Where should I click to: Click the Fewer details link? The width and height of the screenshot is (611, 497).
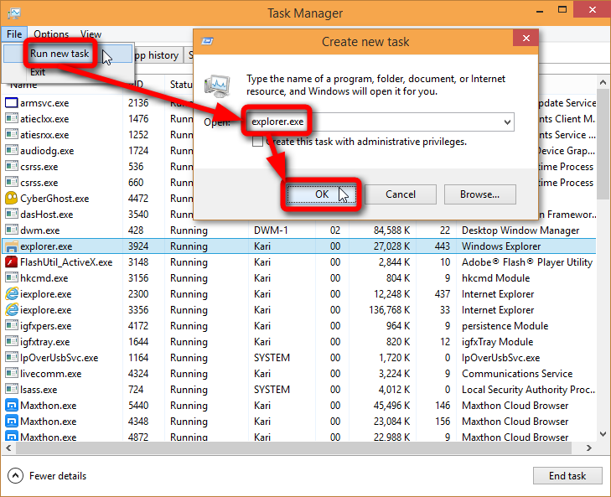pyautogui.click(x=58, y=476)
